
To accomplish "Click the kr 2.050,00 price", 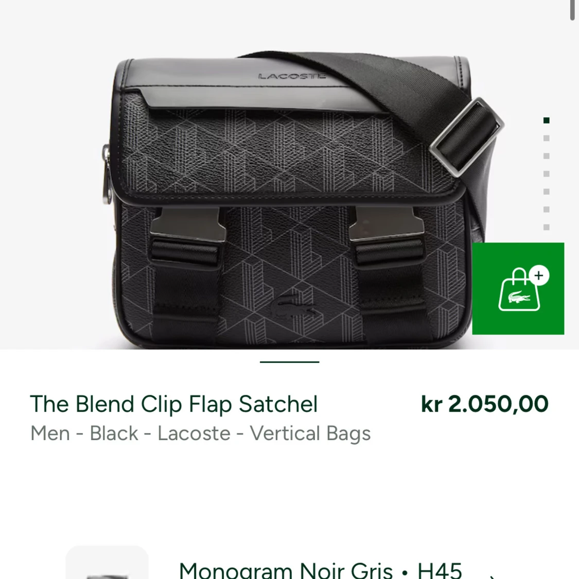I will [484, 404].
